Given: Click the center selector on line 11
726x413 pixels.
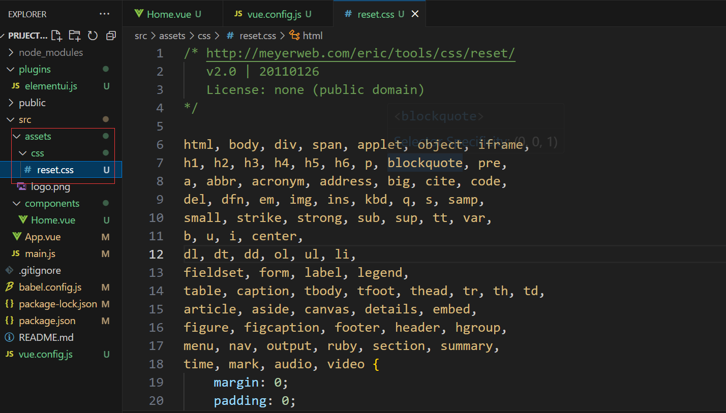Looking at the screenshot, I should [x=274, y=236].
